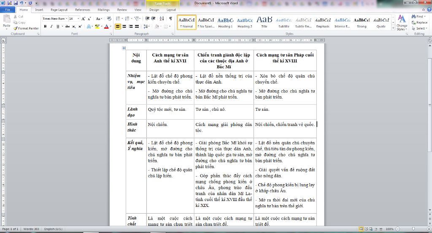Click the Replace button
This screenshot has height=233, width=432.
pyautogui.click(x=419, y=23)
